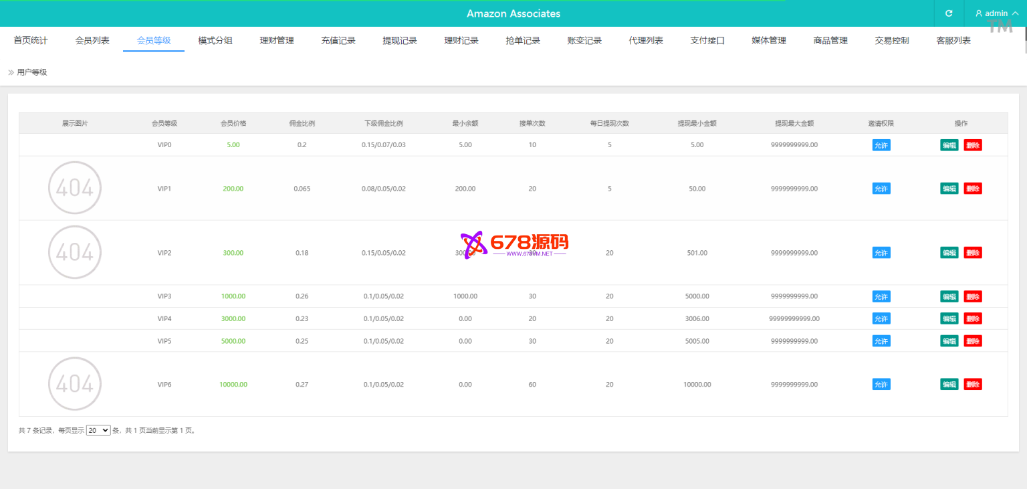The height and width of the screenshot is (489, 1027).
Task: Open the records per page dropdown
Action: pyautogui.click(x=98, y=431)
